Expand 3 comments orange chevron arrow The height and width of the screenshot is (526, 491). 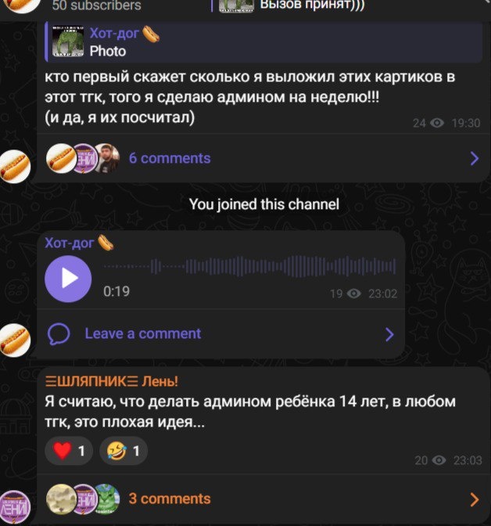(x=475, y=499)
